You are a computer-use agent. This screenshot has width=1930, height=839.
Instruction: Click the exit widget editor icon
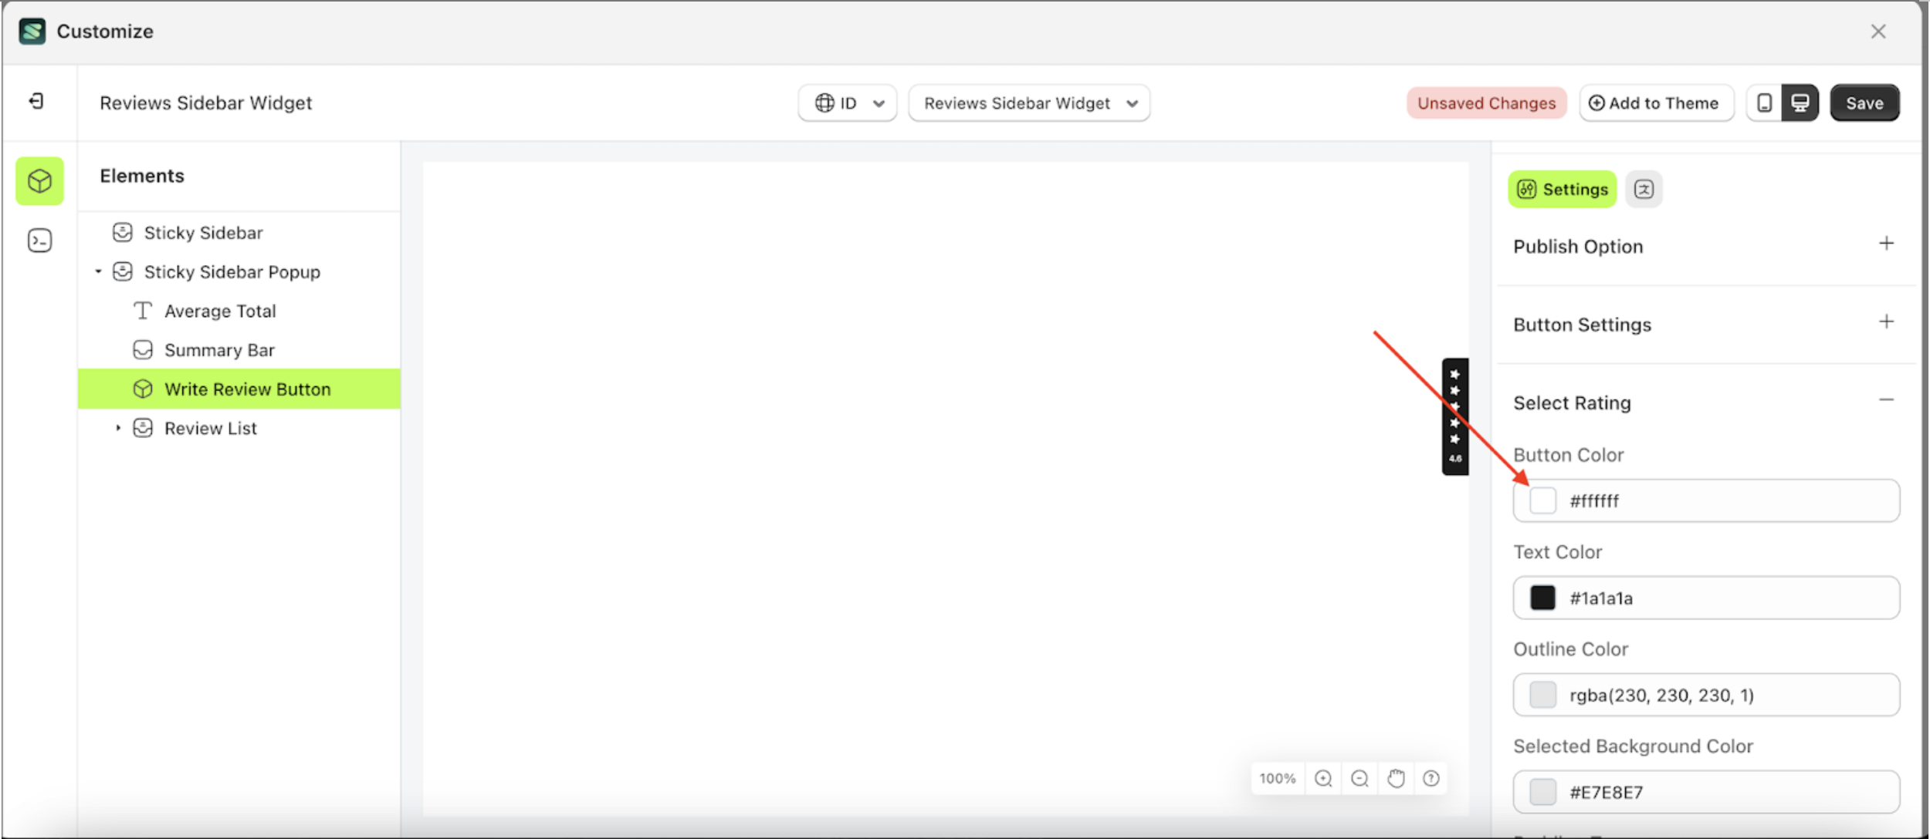pyautogui.click(x=36, y=101)
